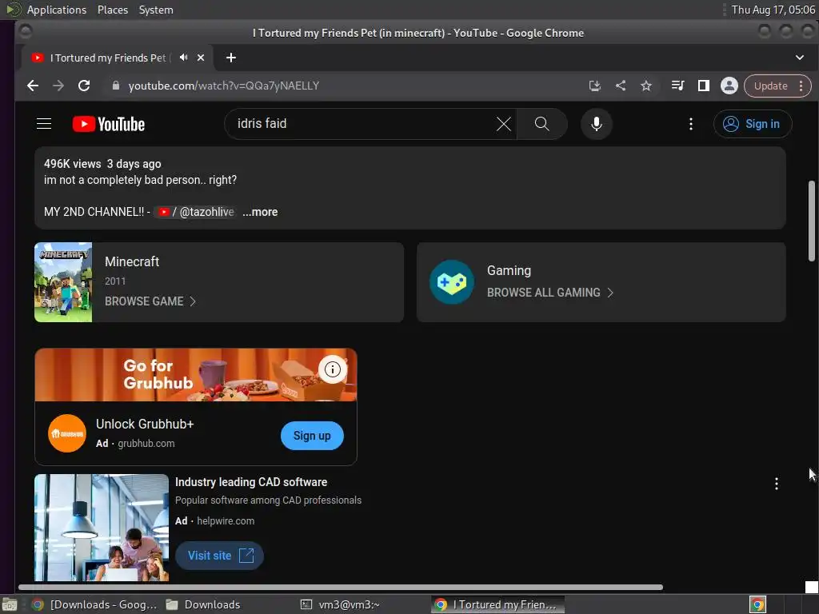Click the install/download page icon in address bar
Viewport: 819px width, 614px height.
594,86
